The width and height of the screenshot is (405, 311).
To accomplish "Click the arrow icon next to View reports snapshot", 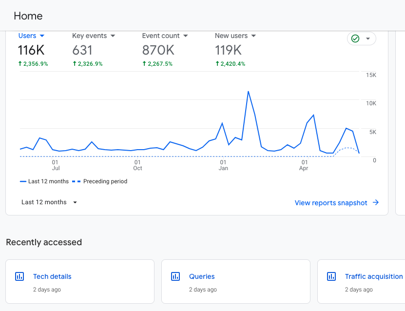I will 376,202.
